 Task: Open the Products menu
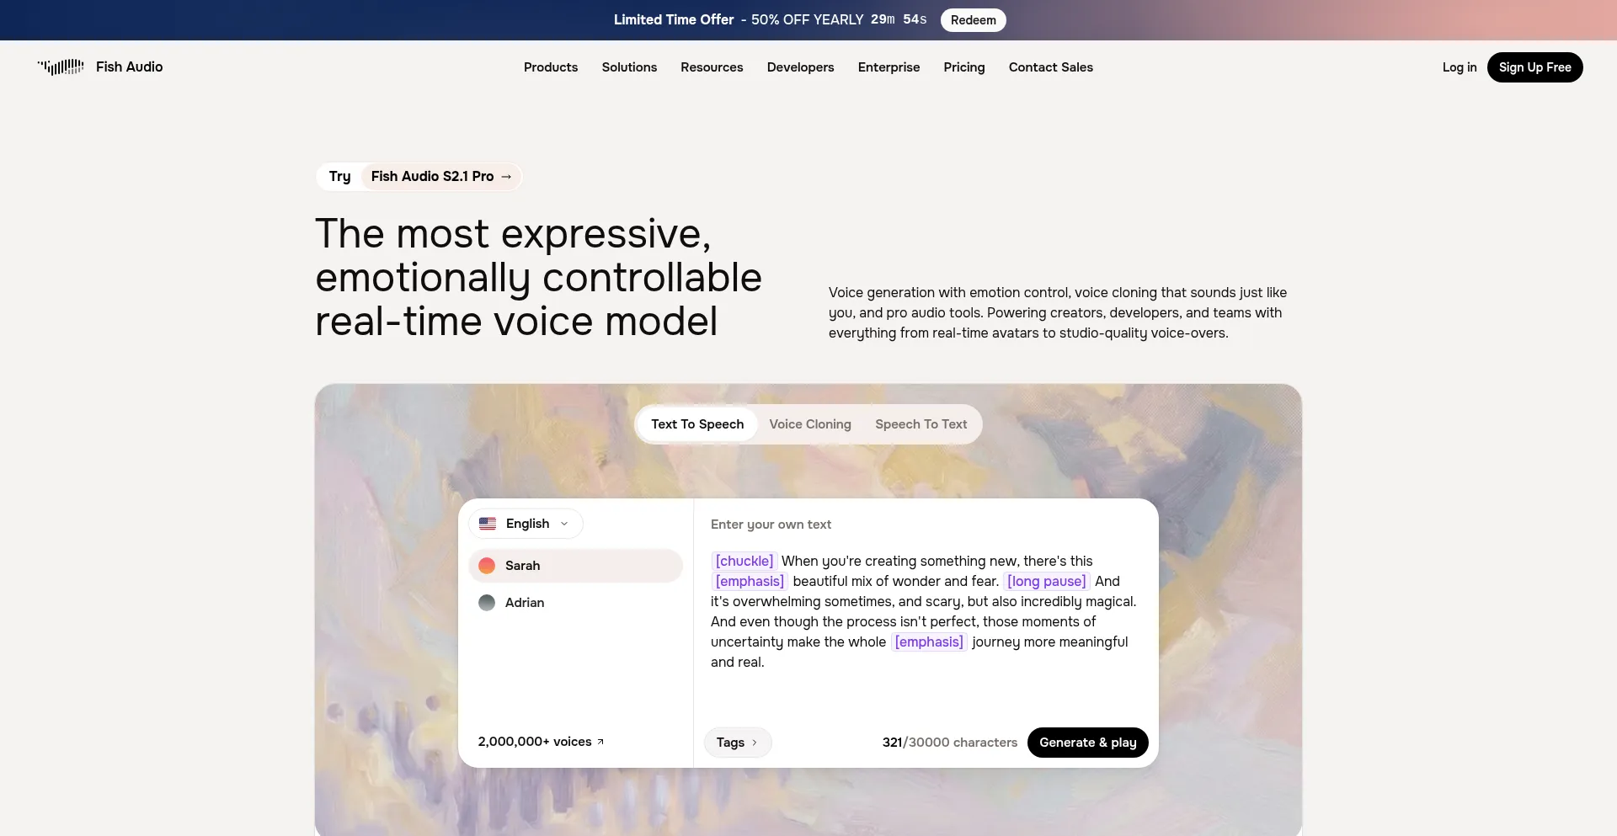(551, 67)
